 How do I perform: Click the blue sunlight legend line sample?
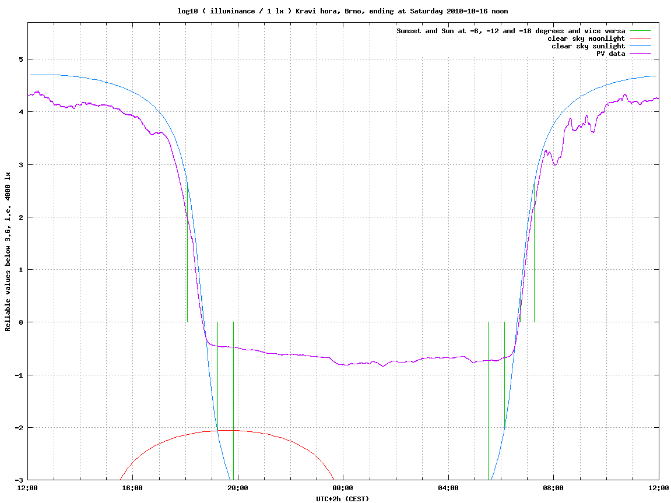click(640, 46)
